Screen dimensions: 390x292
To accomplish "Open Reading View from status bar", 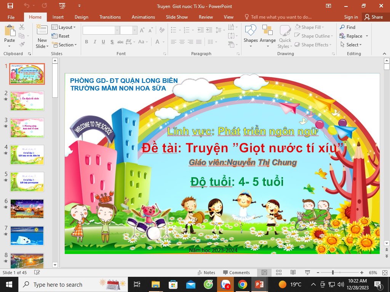I will point(293,273).
